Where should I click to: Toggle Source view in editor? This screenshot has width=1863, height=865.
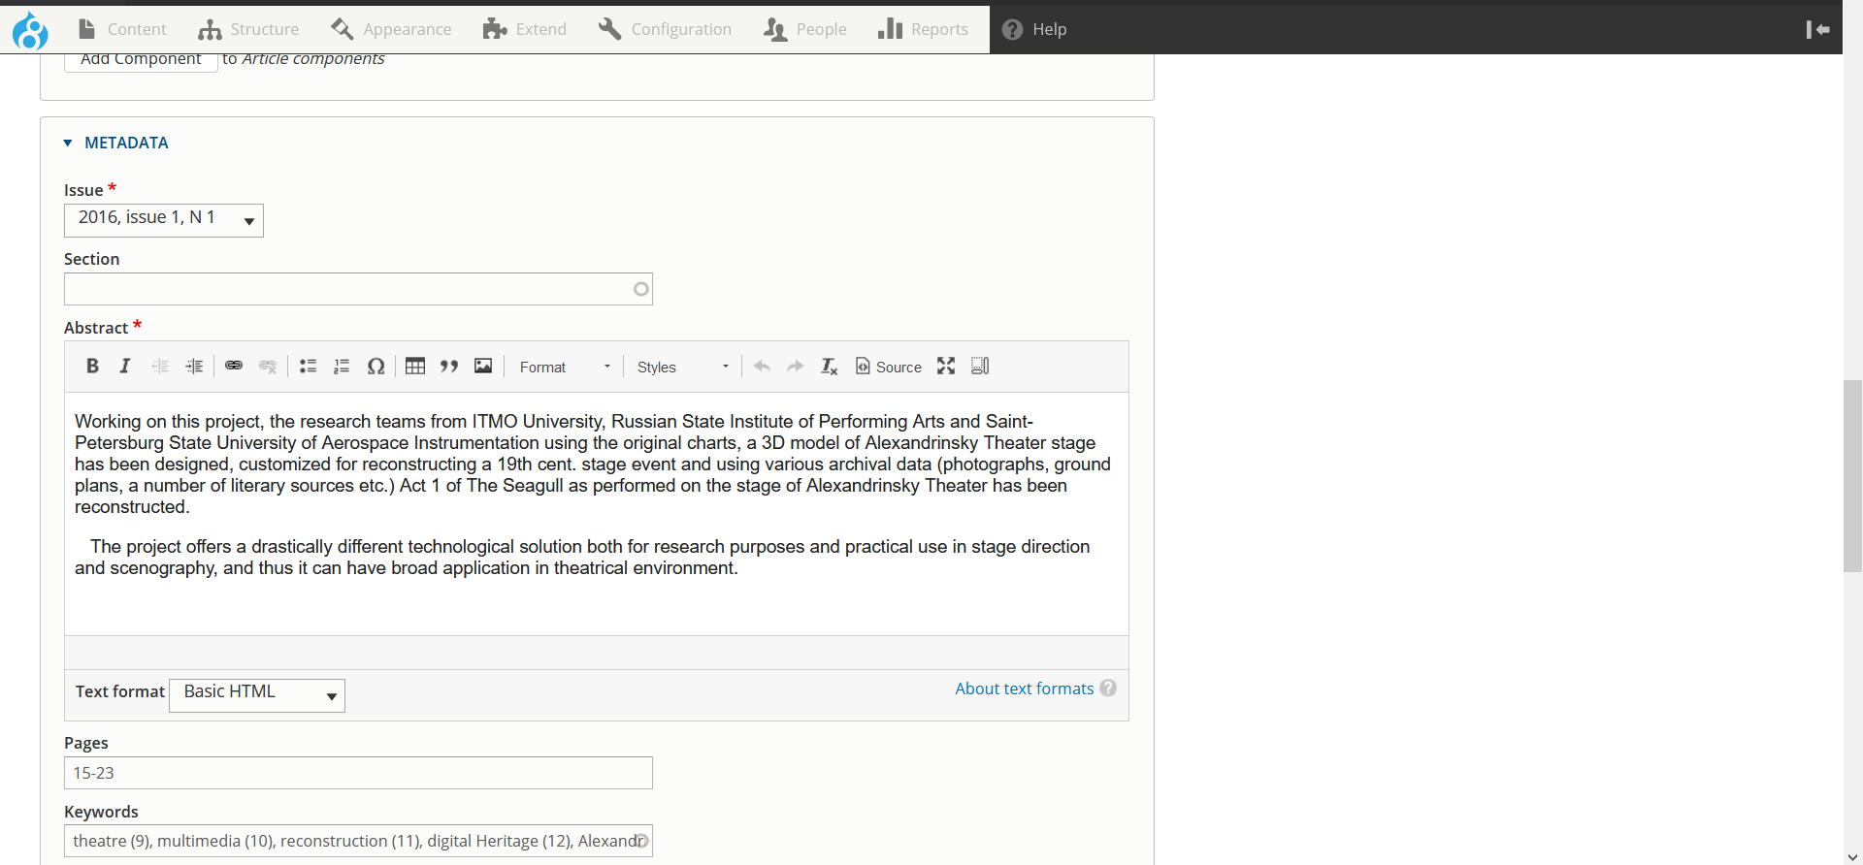coord(888,367)
